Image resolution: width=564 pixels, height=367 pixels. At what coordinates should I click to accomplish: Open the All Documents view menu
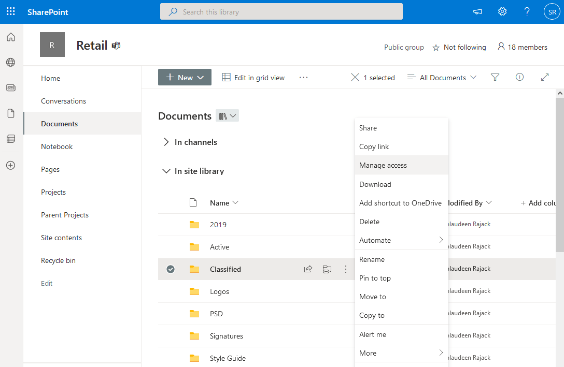pos(442,77)
